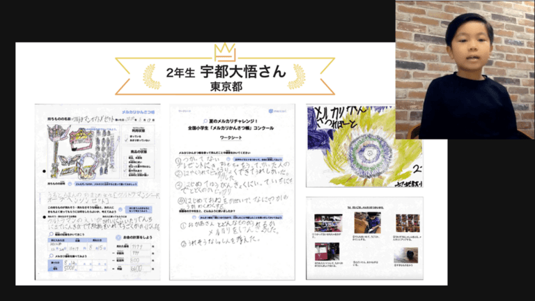This screenshot has width=535, height=301.
Task: Click the 全国小学生「メルカリかんさつ帳」コンクール line
Action: 231,128
